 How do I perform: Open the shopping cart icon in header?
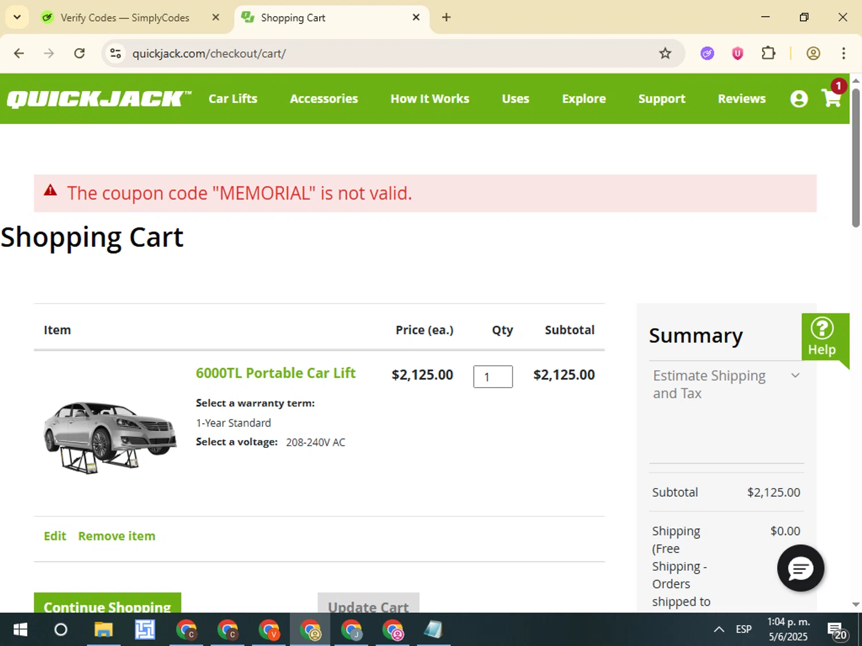tap(832, 98)
